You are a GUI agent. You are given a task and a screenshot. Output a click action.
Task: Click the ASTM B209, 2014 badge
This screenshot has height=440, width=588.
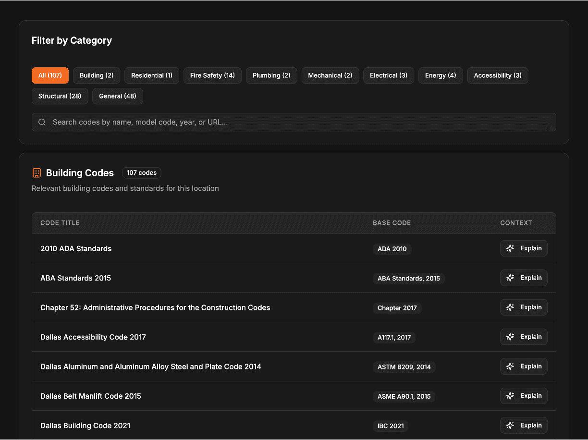pyautogui.click(x=404, y=367)
